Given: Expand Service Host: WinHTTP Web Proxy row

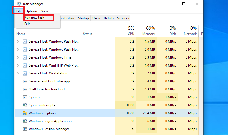Looking at the screenshot, I should (x=18, y=65).
